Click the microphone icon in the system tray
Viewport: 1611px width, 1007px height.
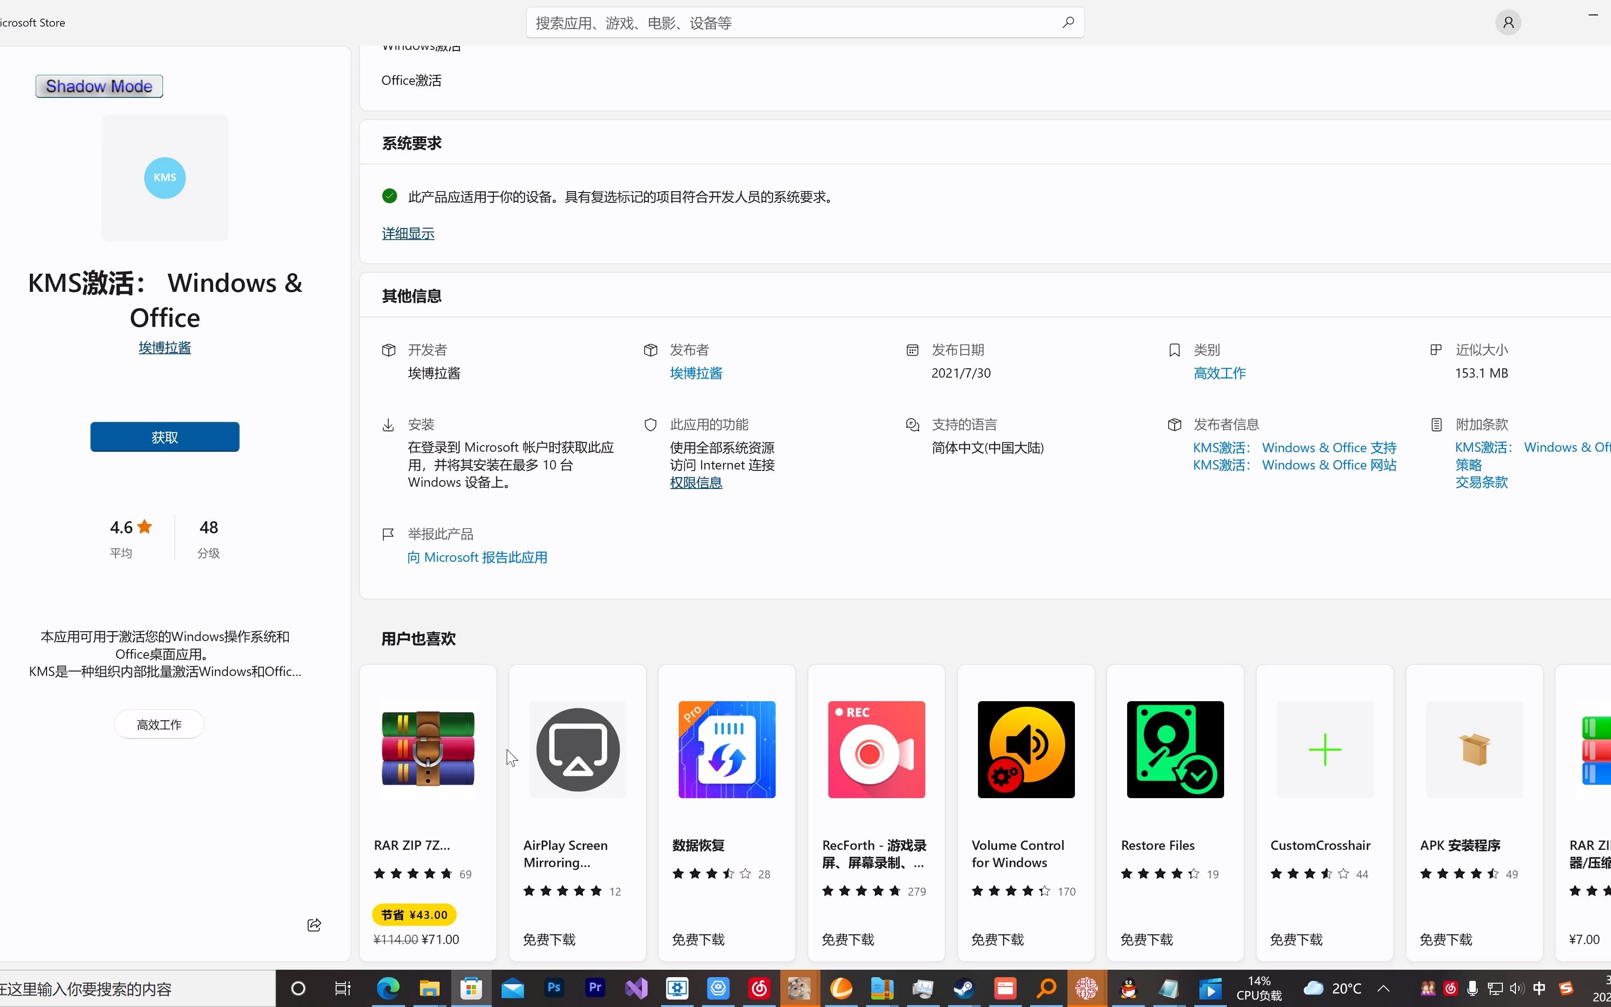(1473, 988)
